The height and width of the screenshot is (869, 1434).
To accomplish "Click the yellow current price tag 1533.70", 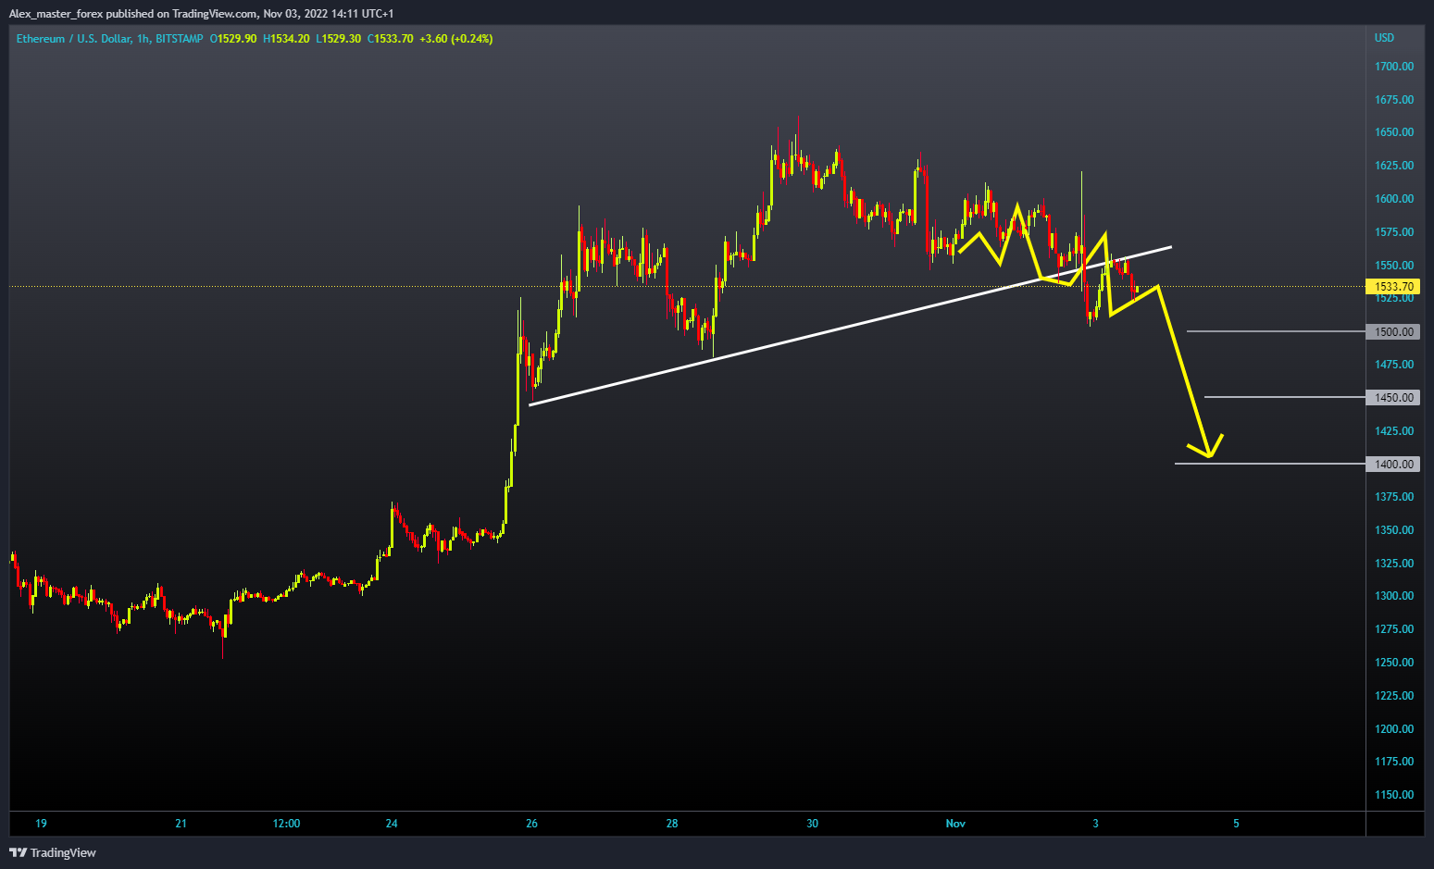I will [1393, 287].
